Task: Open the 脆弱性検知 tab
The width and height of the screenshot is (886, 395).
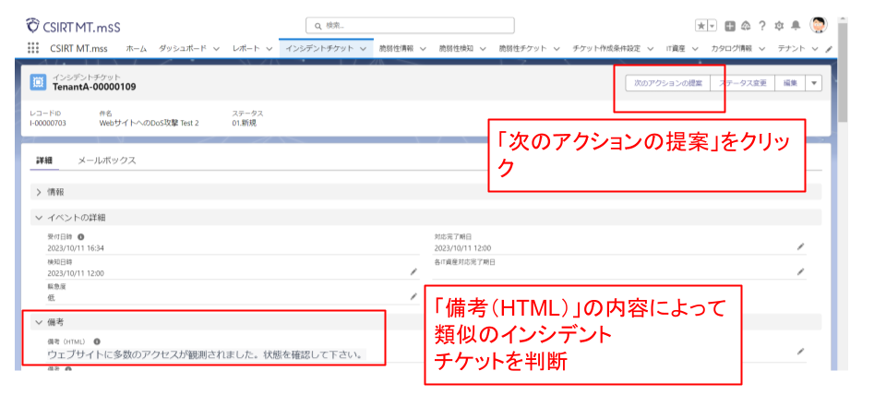Action: pyautogui.click(x=456, y=49)
